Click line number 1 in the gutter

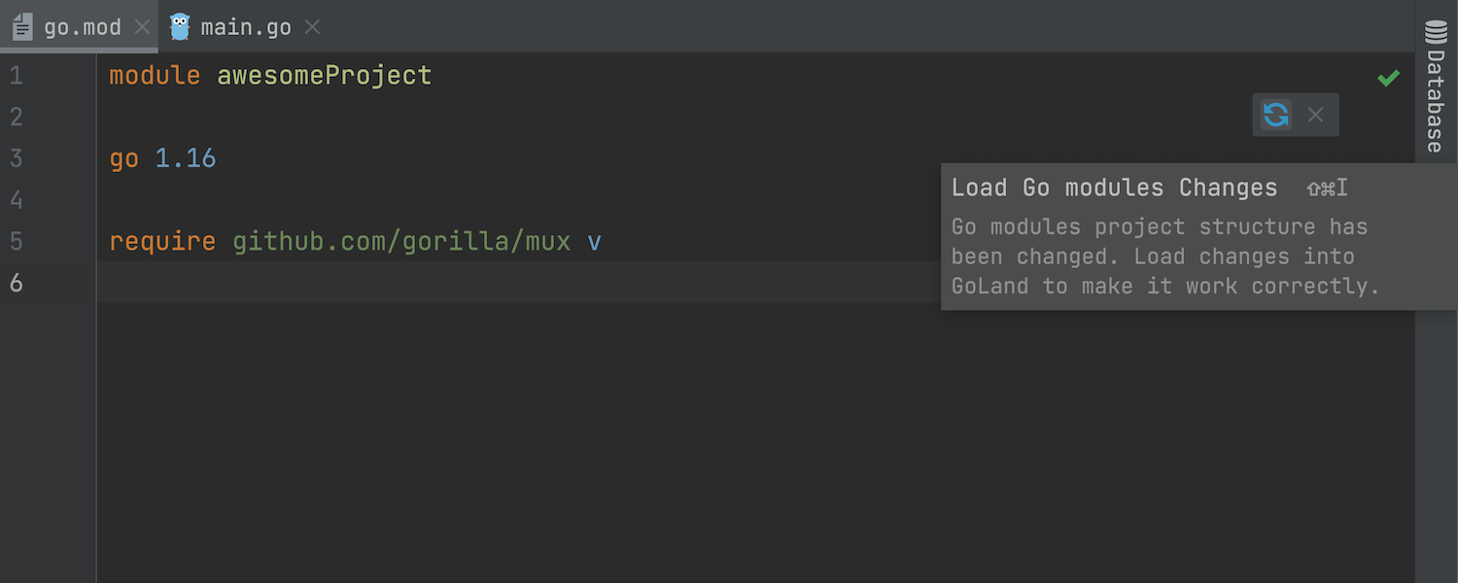16,76
